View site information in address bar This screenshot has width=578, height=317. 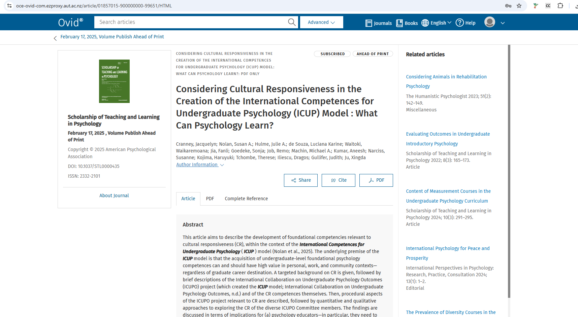coord(9,6)
